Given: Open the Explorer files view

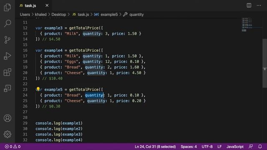Looking at the screenshot, I should tap(8, 7).
